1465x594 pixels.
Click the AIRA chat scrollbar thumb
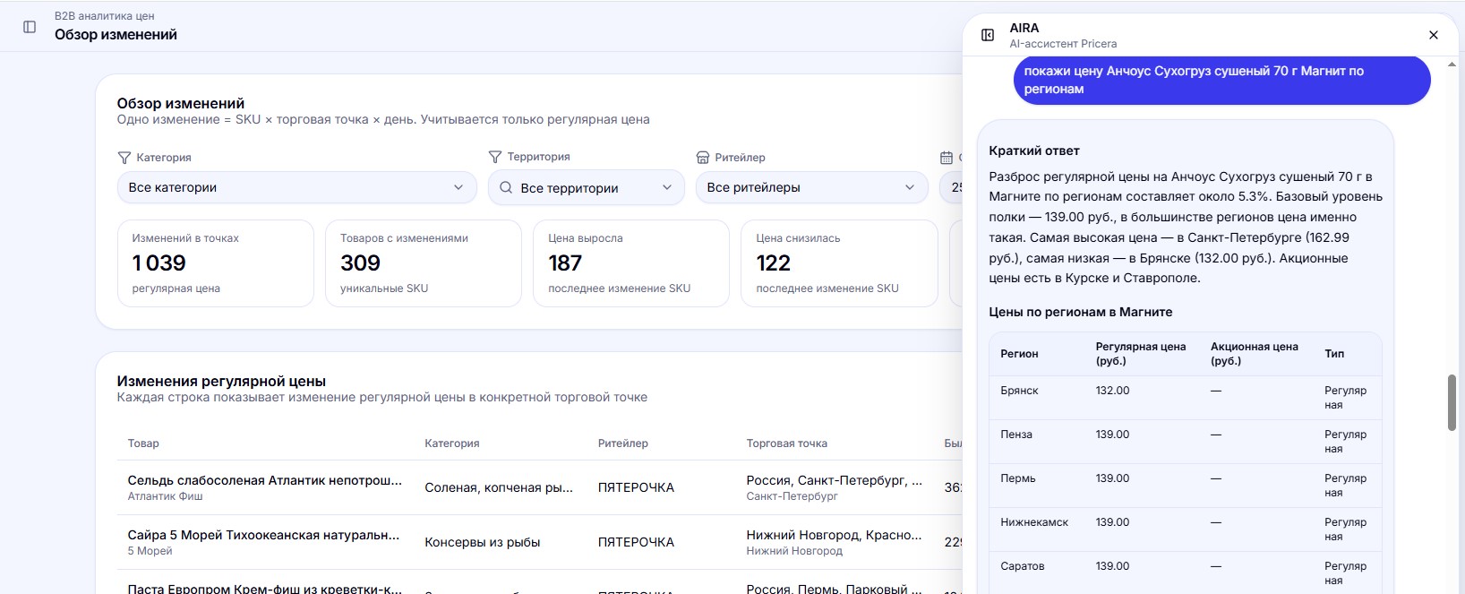[x=1452, y=402]
